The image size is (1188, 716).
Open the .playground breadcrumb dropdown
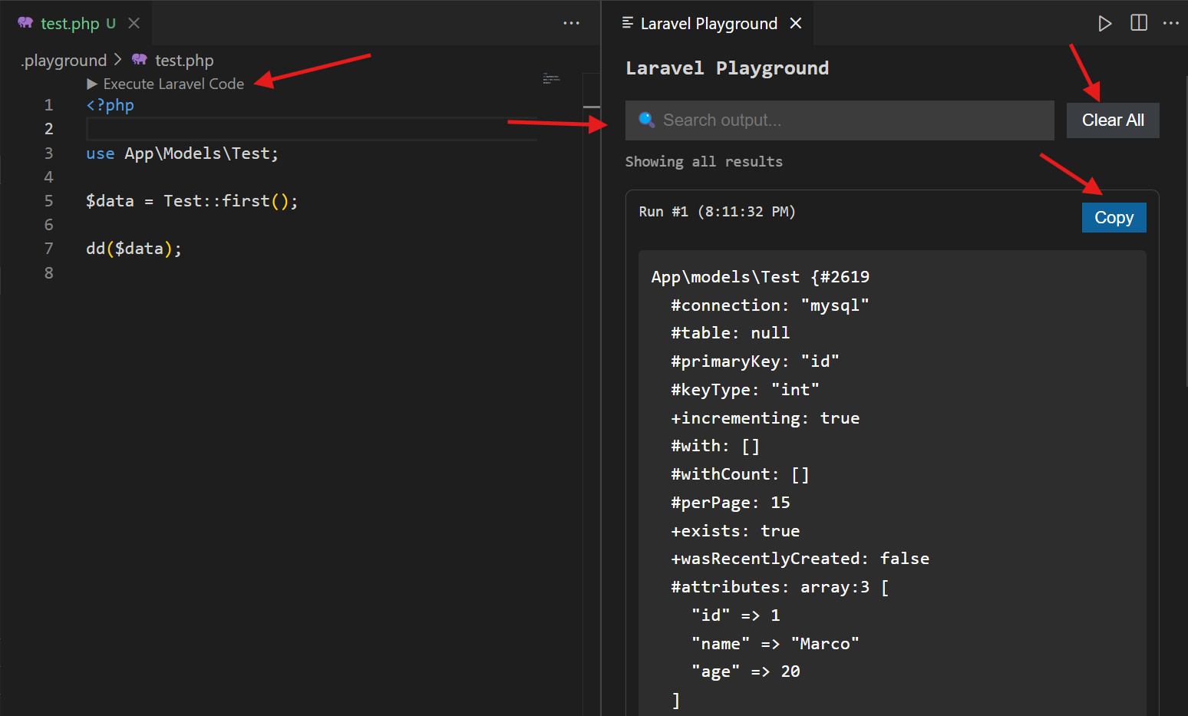pyautogui.click(x=63, y=60)
